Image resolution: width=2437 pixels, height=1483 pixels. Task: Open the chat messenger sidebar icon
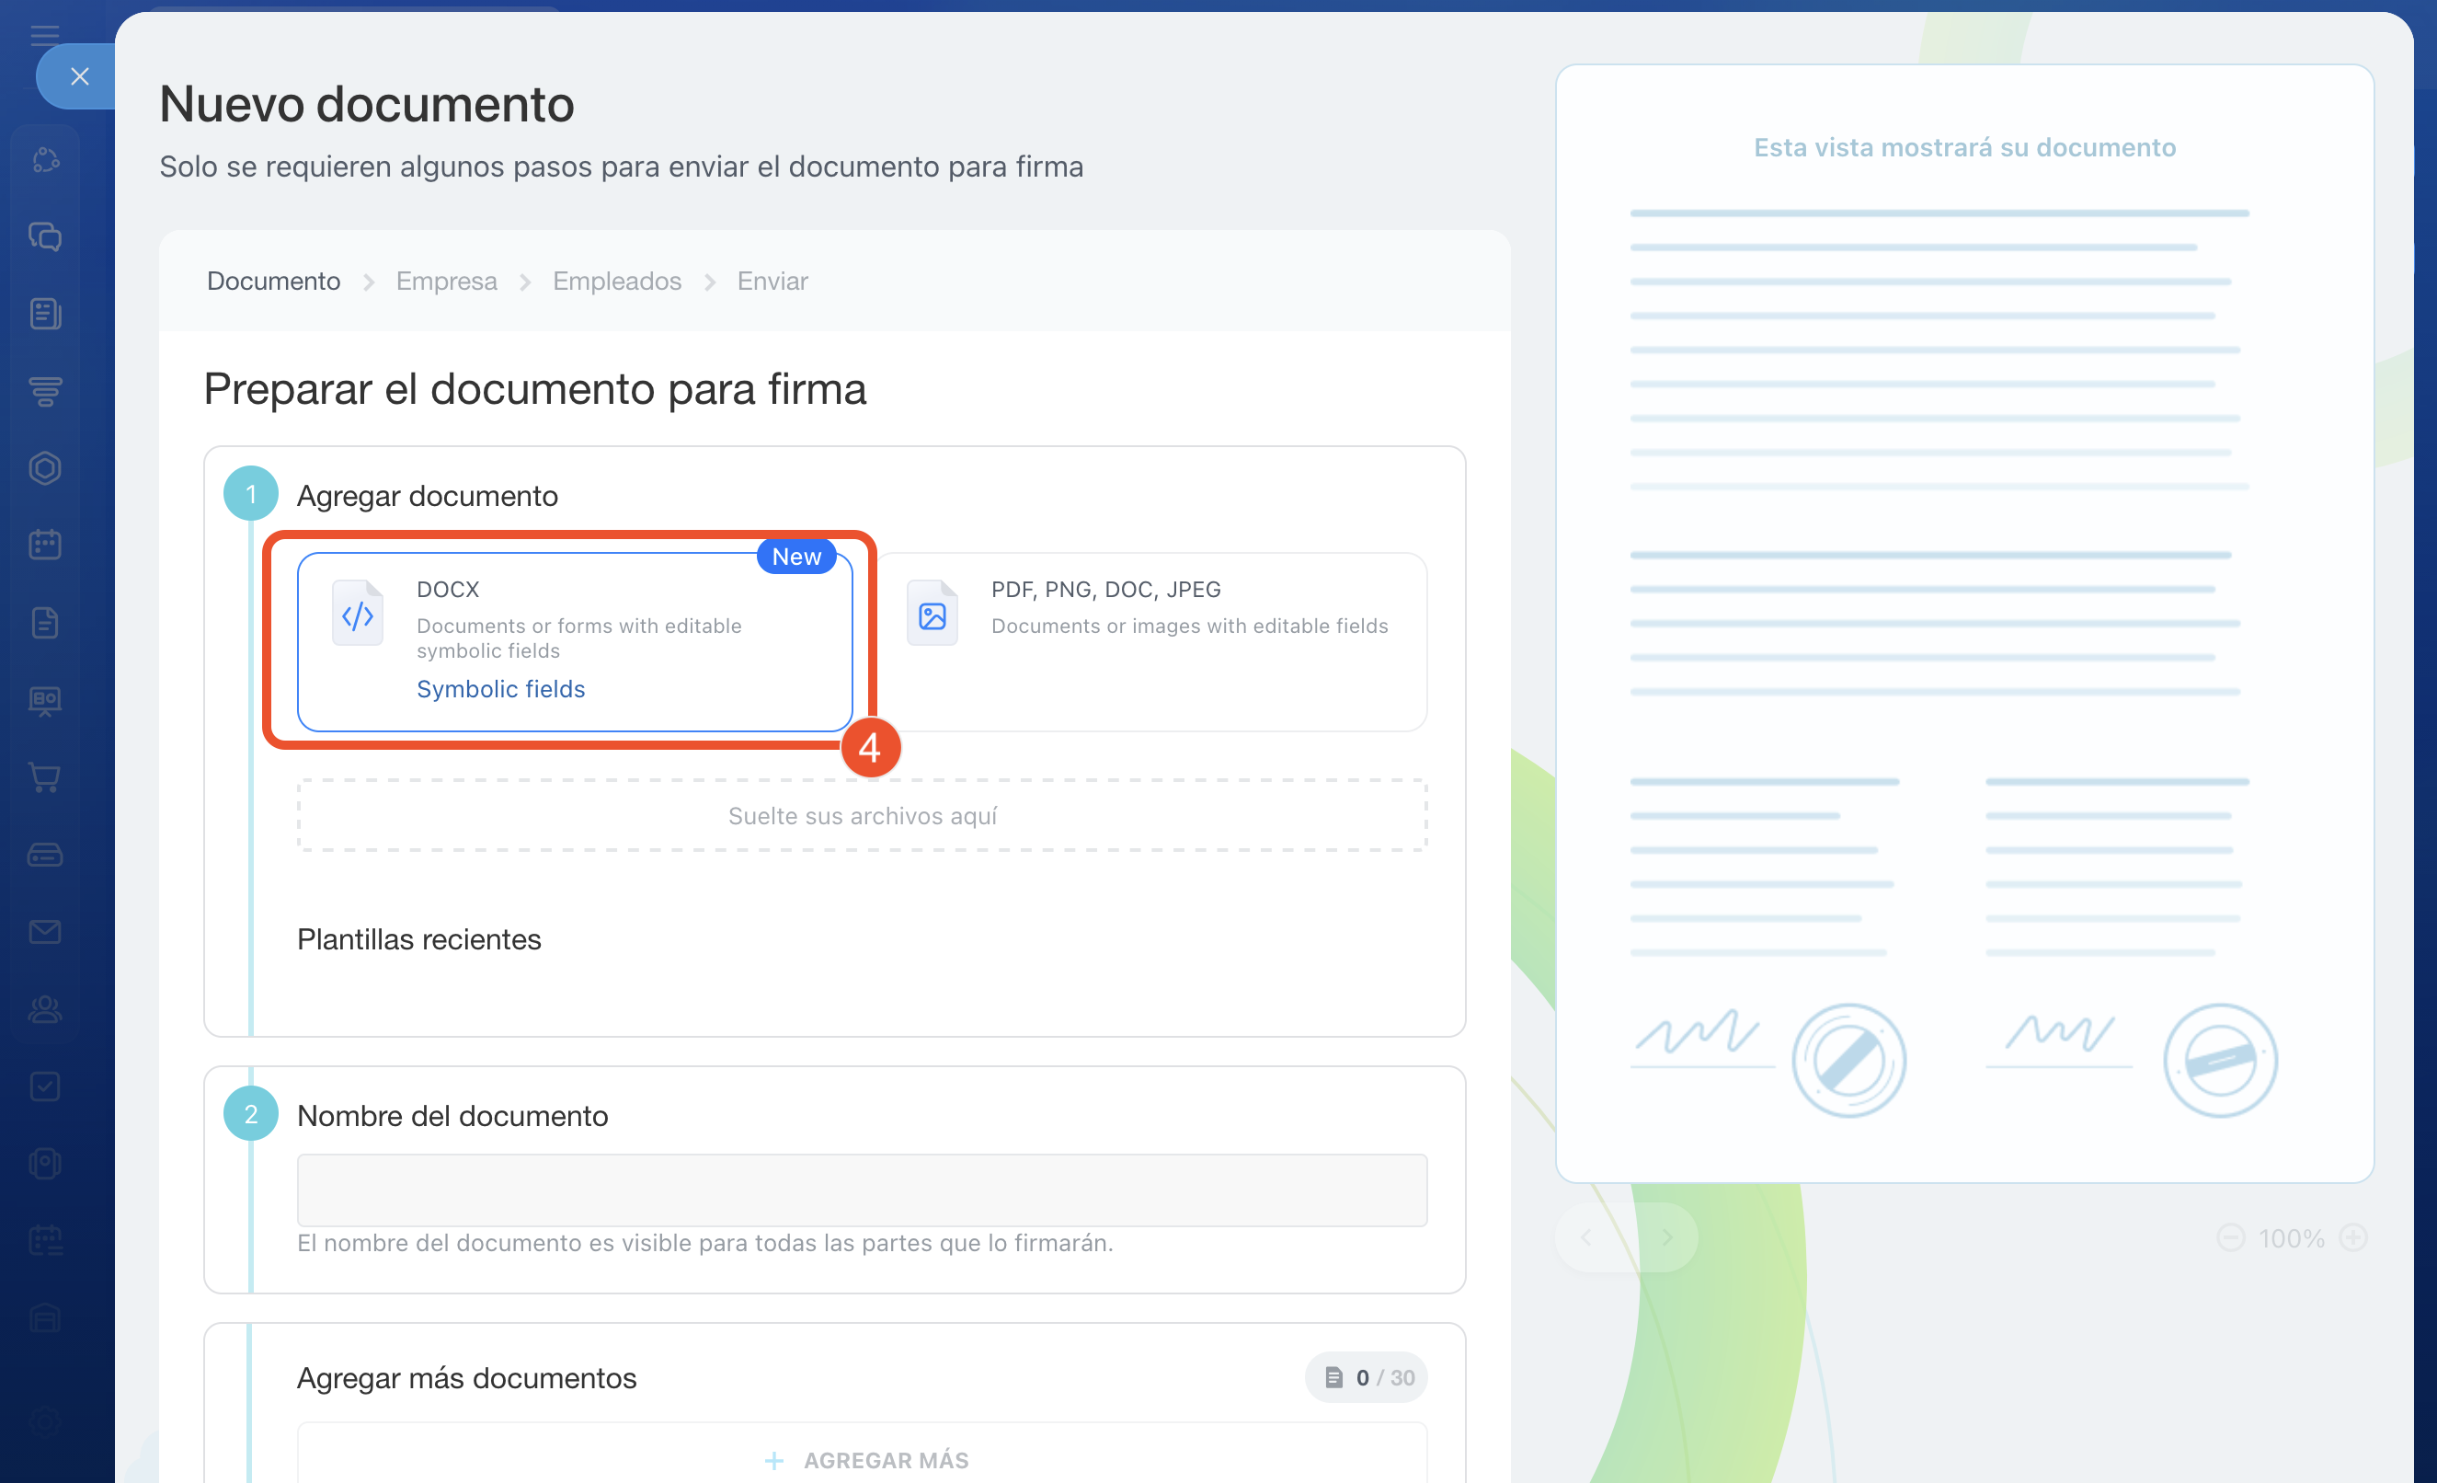(45, 236)
